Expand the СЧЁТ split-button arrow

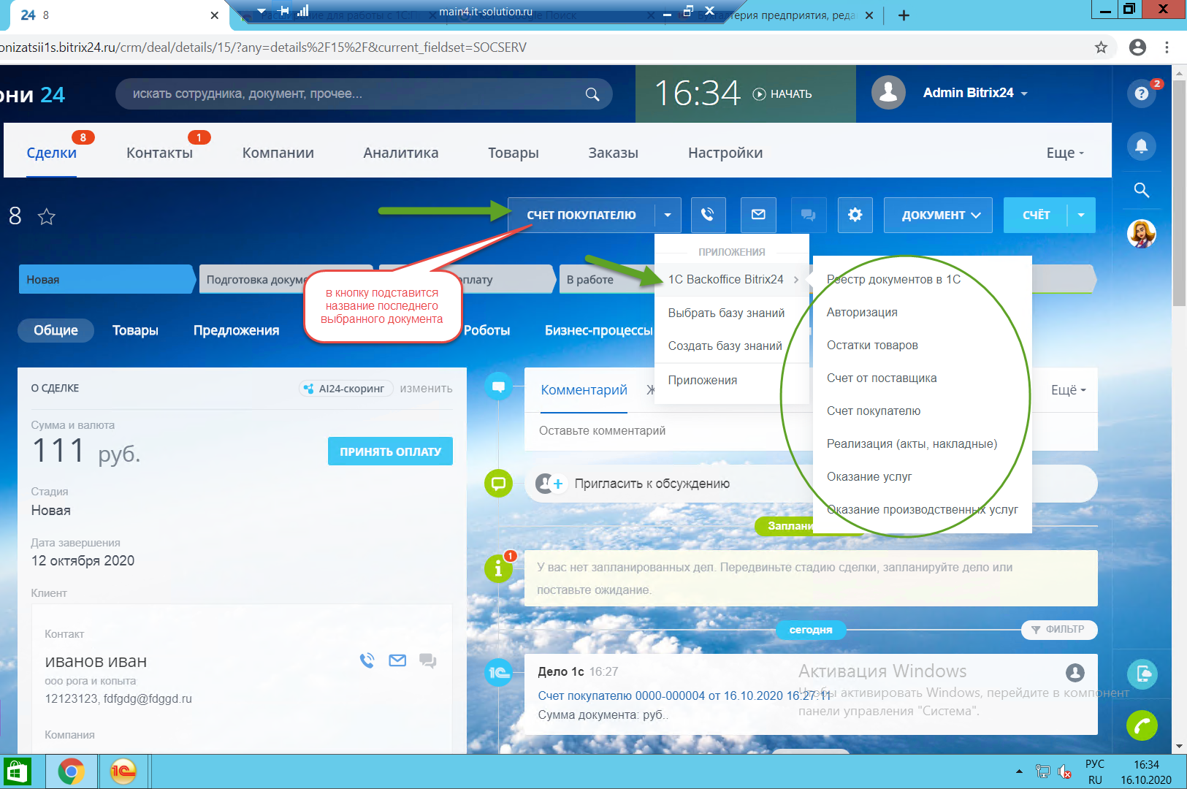click(x=1081, y=215)
